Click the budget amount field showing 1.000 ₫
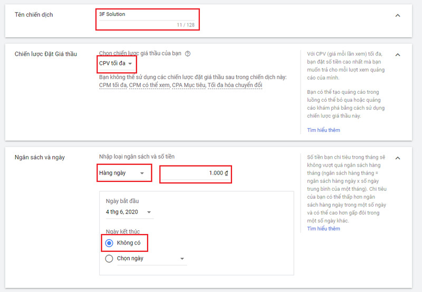 pos(196,173)
